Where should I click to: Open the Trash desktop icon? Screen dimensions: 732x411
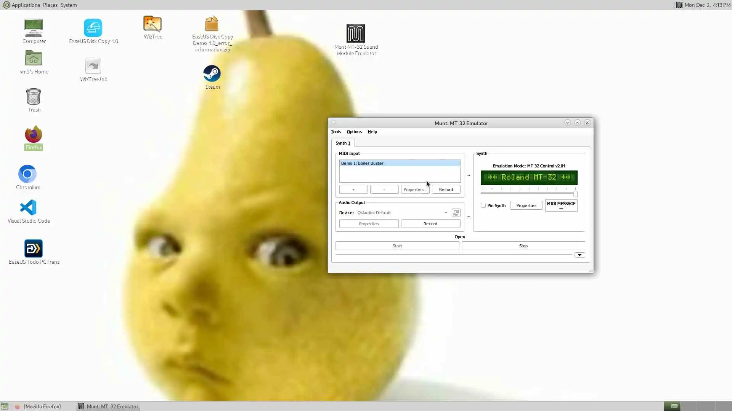coord(34,97)
